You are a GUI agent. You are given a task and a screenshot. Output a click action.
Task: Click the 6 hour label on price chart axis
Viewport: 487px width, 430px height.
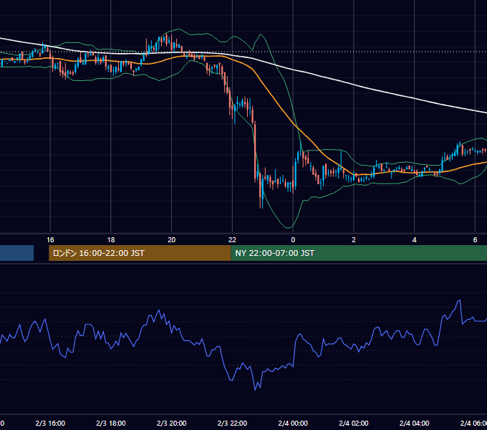475,240
